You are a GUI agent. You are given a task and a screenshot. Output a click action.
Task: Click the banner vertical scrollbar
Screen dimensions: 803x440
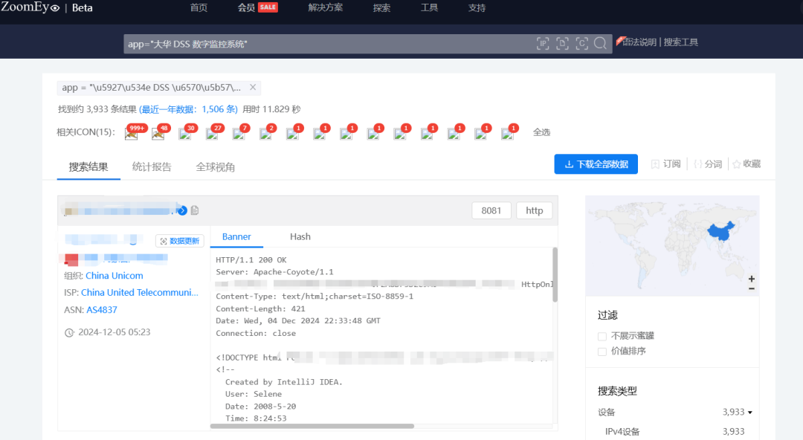555,274
